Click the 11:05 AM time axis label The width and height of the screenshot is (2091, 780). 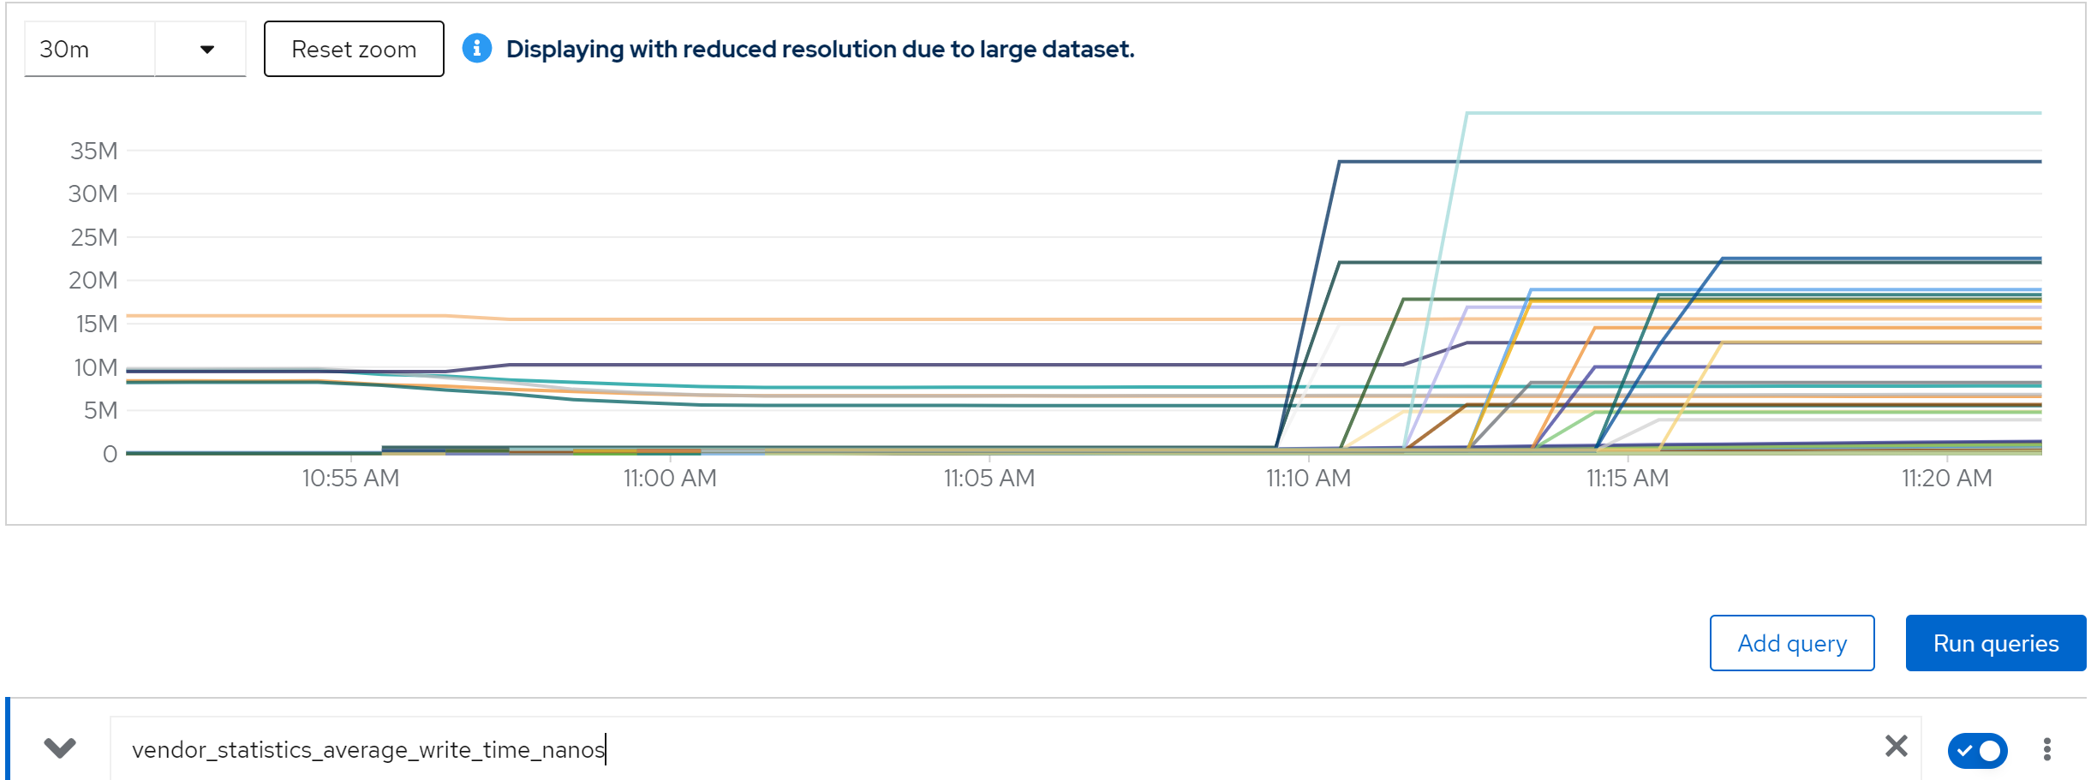(x=989, y=478)
